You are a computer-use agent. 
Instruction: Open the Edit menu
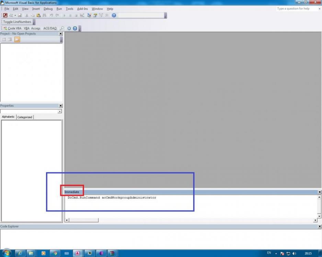(15, 9)
